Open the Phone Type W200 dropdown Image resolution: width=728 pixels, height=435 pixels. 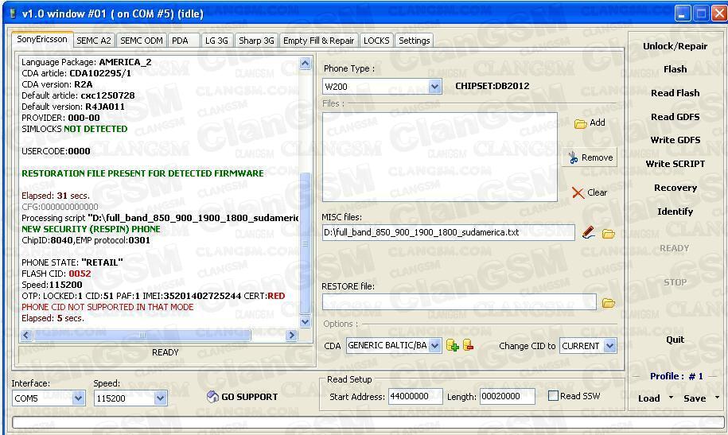point(434,87)
